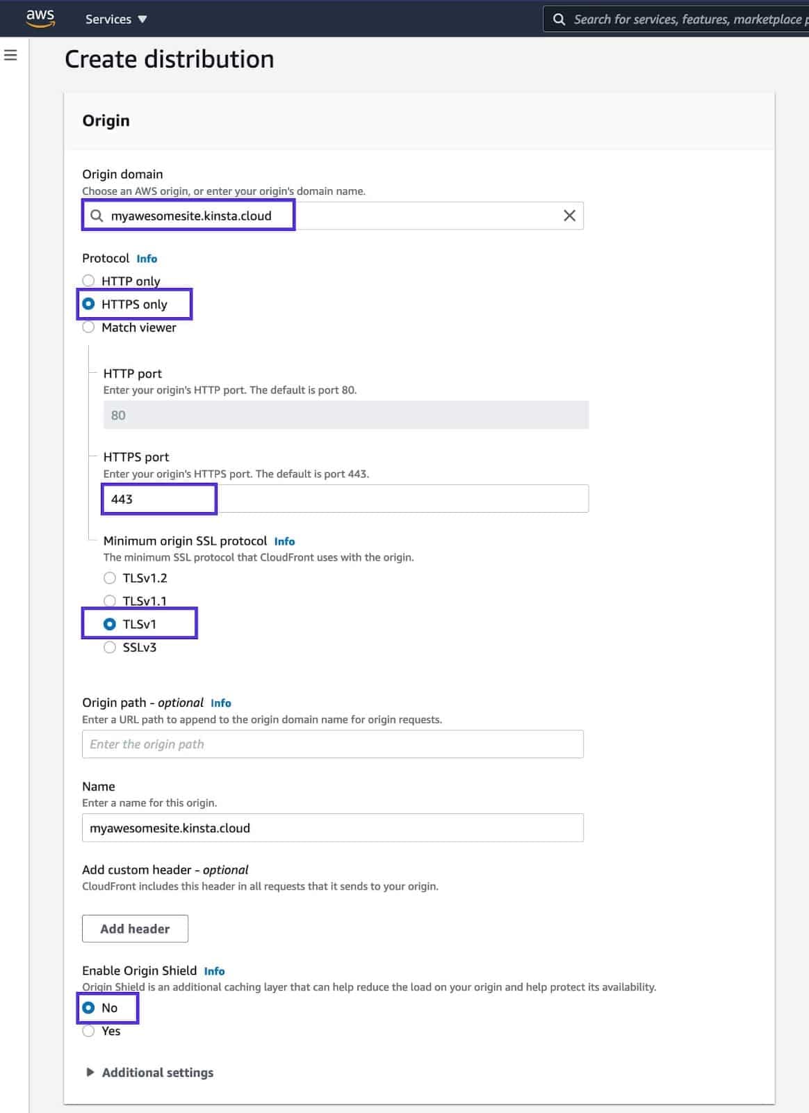Open Info for Minimum origin SSL protocol
This screenshot has width=809, height=1113.
(285, 541)
